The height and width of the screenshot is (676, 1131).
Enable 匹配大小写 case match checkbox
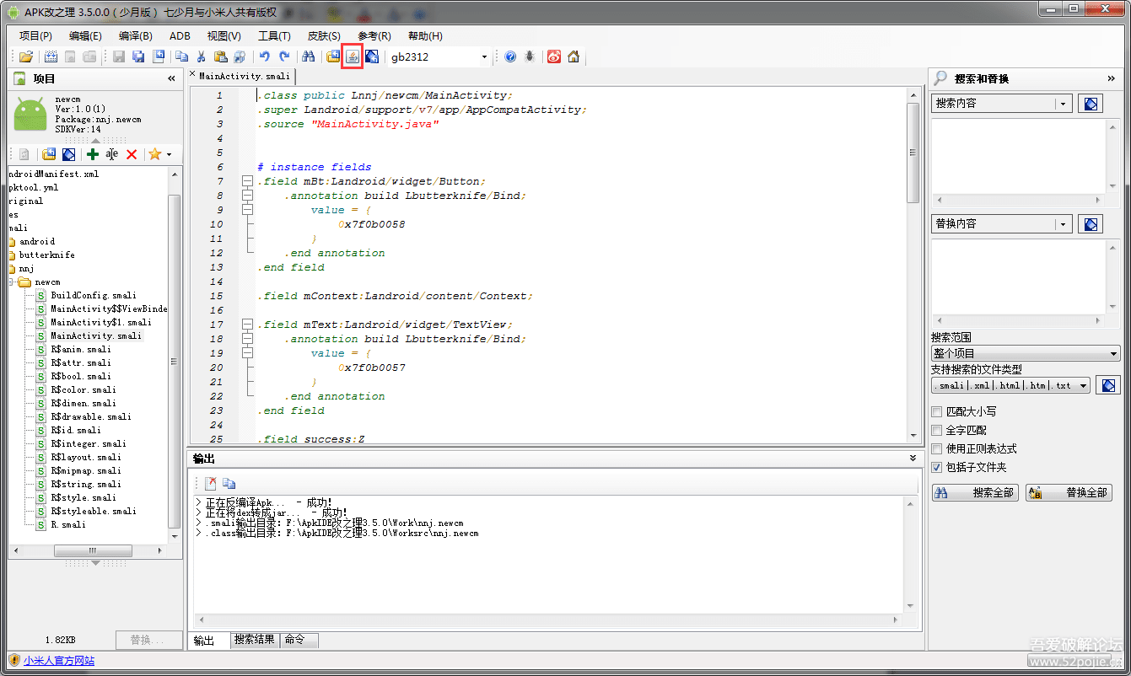[936, 412]
